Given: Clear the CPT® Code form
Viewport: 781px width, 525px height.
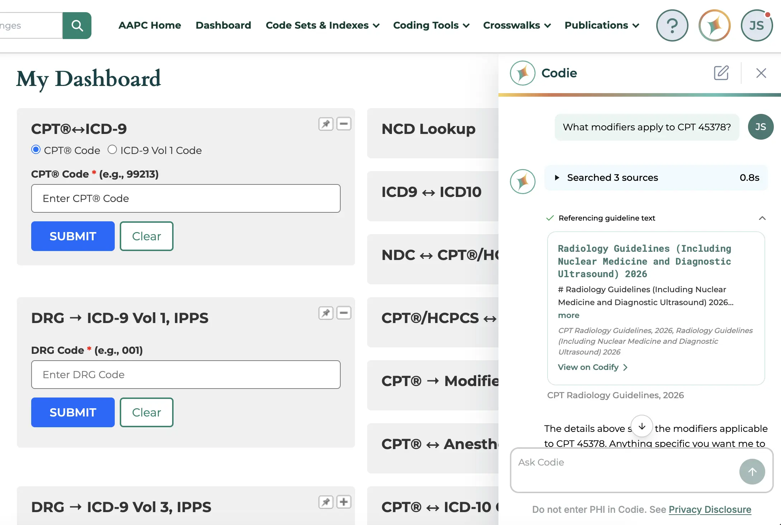Looking at the screenshot, I should [x=146, y=236].
